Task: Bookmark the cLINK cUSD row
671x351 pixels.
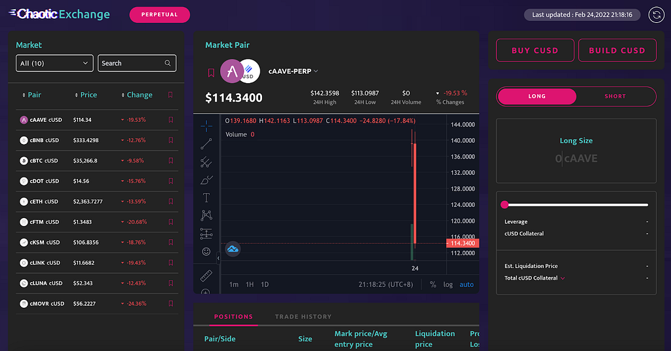Action: pos(171,263)
